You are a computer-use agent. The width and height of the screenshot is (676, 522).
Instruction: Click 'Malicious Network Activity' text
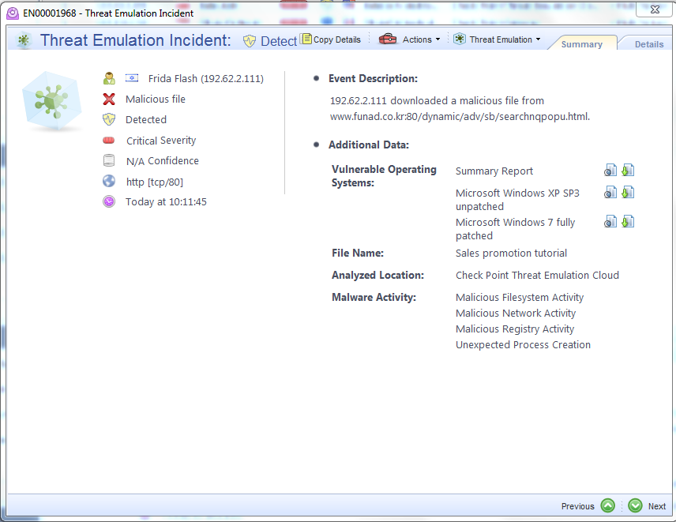[x=516, y=313]
